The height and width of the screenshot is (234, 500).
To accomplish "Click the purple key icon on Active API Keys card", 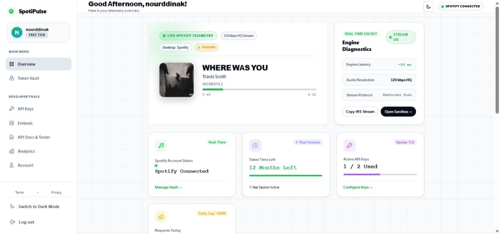I will pos(349,145).
